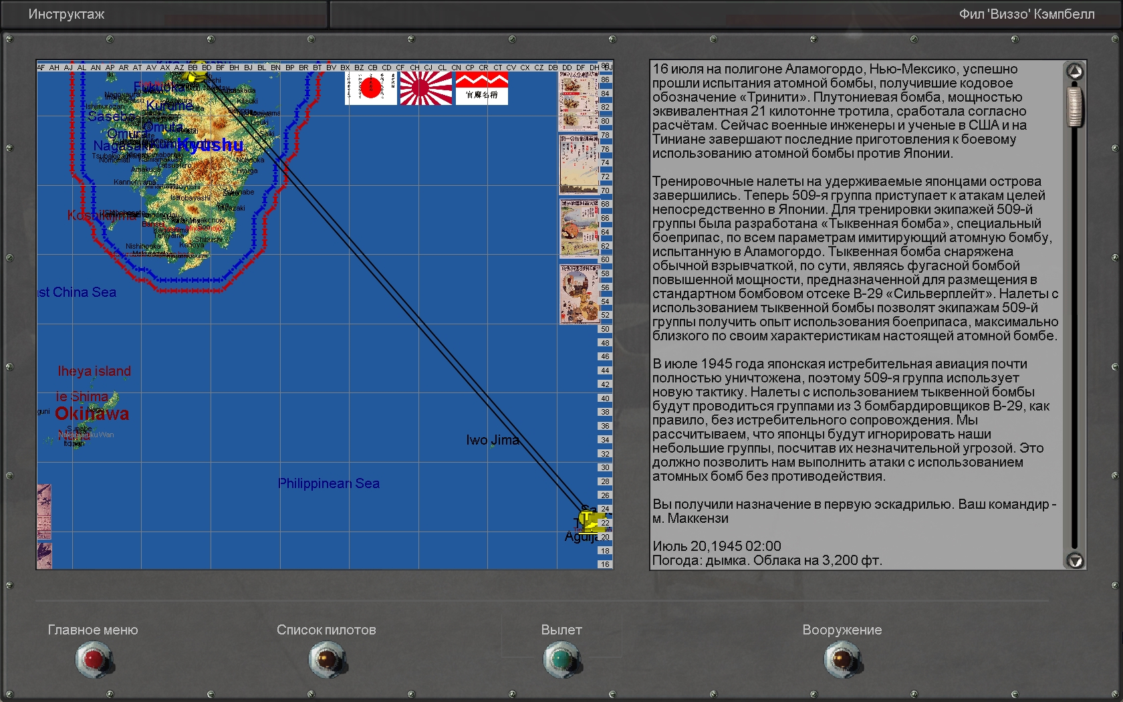Click the Japanese Hinomaru flag with writing
The image size is (1123, 702).
[x=371, y=88]
